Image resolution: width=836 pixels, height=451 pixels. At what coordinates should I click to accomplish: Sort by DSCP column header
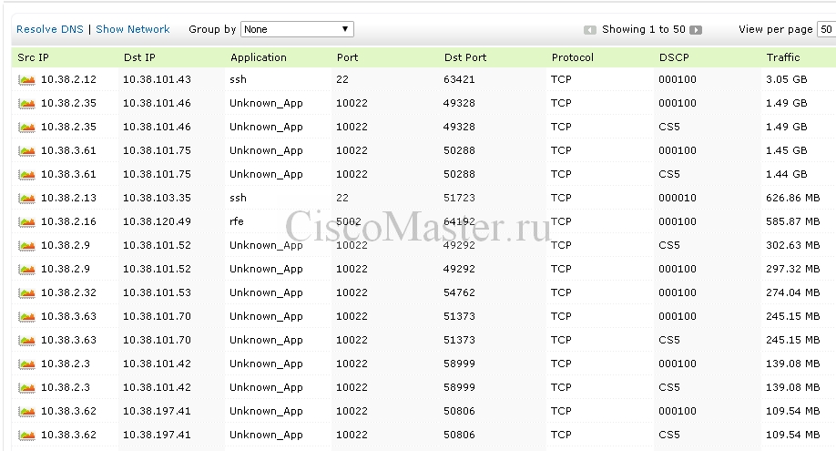point(674,57)
